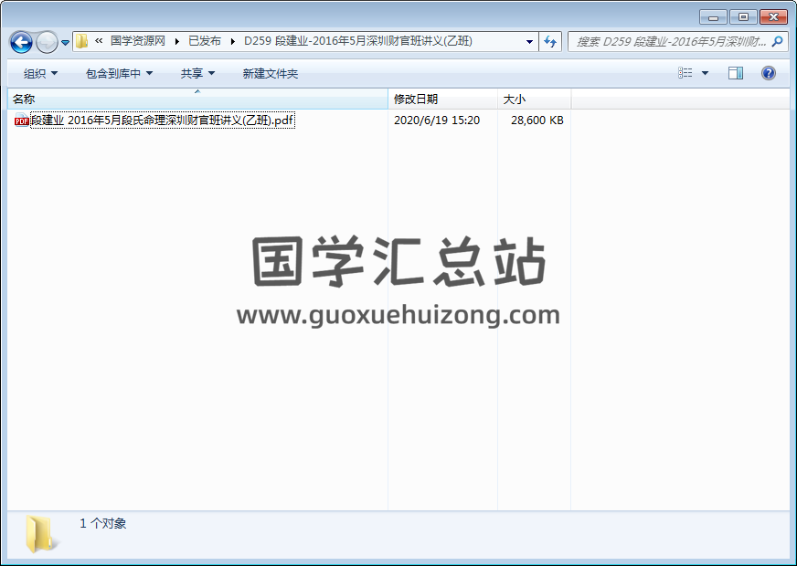Click the folder icon in address bar
797x566 pixels.
(x=82, y=41)
